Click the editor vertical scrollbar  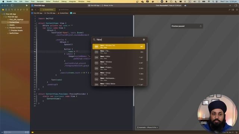134,61
